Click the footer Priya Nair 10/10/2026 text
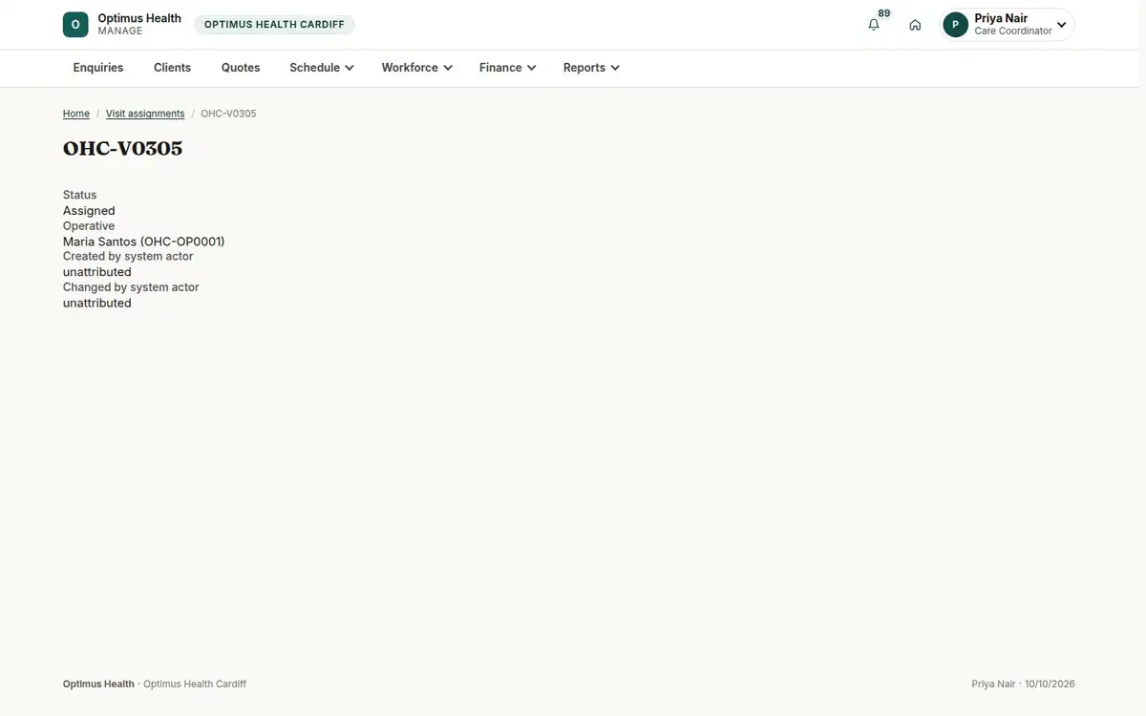This screenshot has height=716, width=1146. point(1024,684)
